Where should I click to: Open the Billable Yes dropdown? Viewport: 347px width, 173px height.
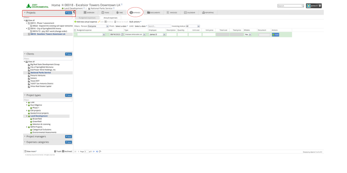248,35
